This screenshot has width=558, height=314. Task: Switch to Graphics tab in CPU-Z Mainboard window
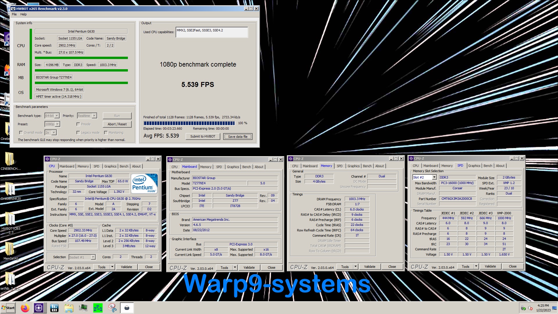point(233,167)
